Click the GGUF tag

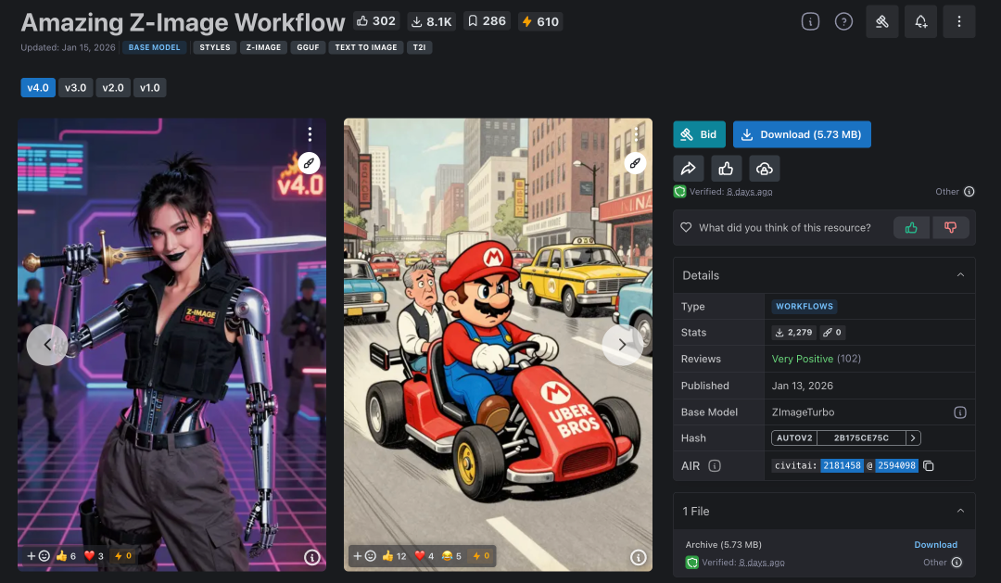point(308,47)
